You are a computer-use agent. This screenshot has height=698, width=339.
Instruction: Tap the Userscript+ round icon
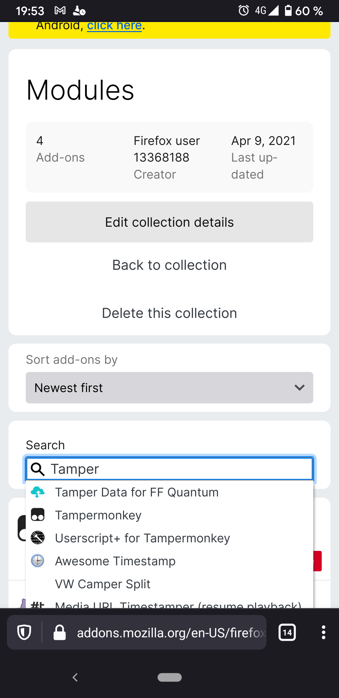coord(38,538)
